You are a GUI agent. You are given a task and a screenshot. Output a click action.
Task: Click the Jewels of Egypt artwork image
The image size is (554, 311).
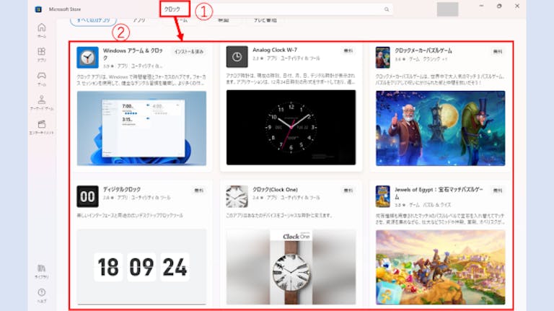pos(441,267)
